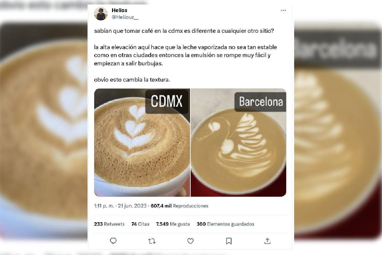This screenshot has height=255, width=382.
Task: Open the CDMX latte art photo
Action: 142,142
